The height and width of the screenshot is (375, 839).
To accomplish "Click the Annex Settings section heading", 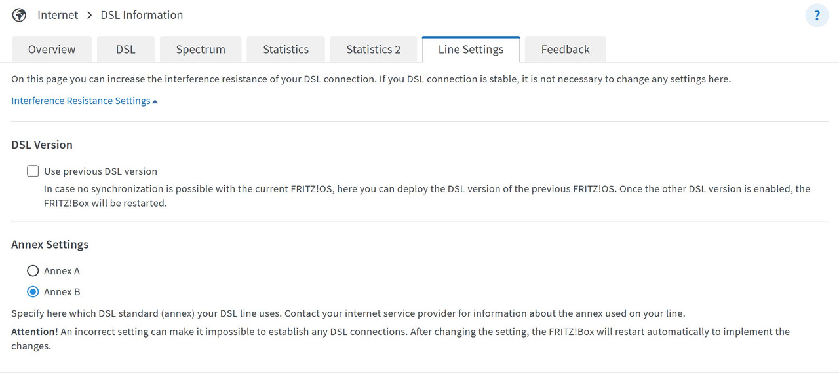I will pos(50,245).
